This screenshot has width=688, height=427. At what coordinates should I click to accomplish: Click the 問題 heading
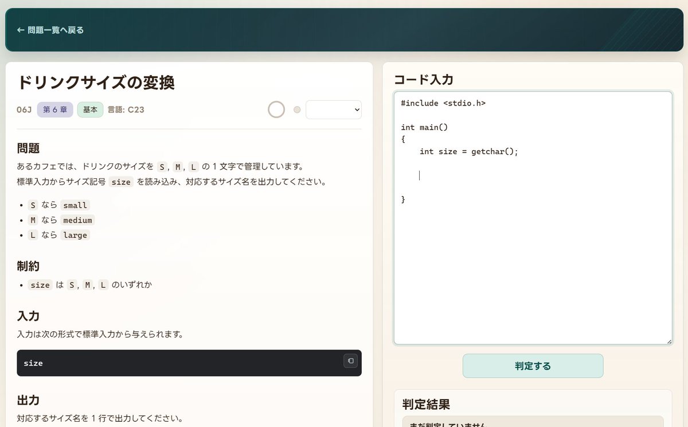(28, 148)
